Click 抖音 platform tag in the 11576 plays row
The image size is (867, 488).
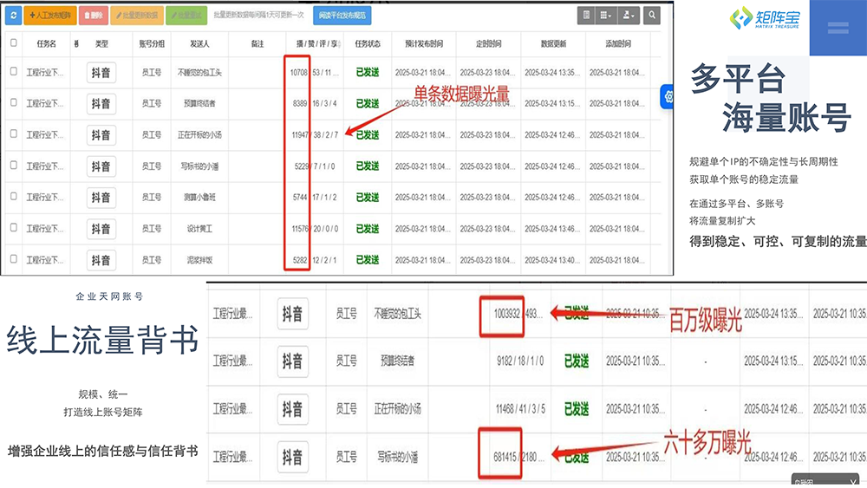pyautogui.click(x=101, y=229)
